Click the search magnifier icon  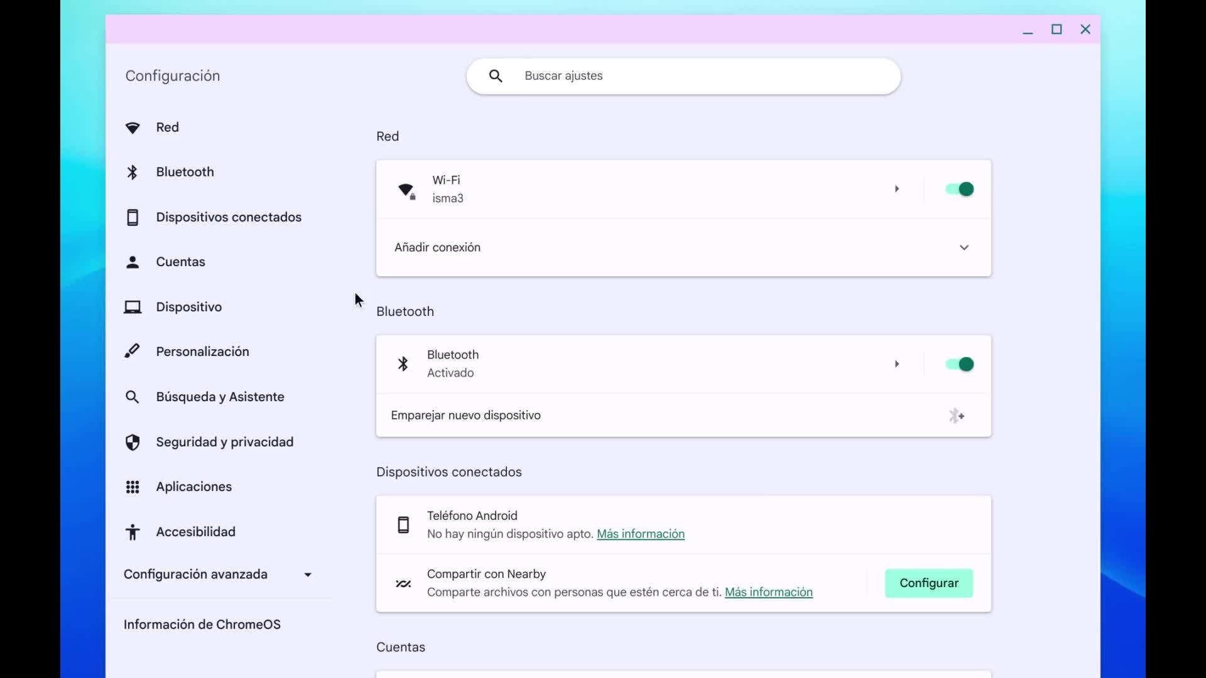(x=496, y=76)
